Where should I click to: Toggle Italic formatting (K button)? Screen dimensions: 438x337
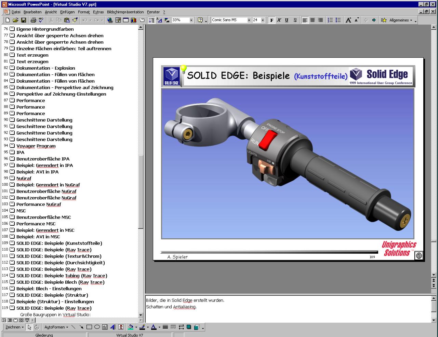click(279, 20)
